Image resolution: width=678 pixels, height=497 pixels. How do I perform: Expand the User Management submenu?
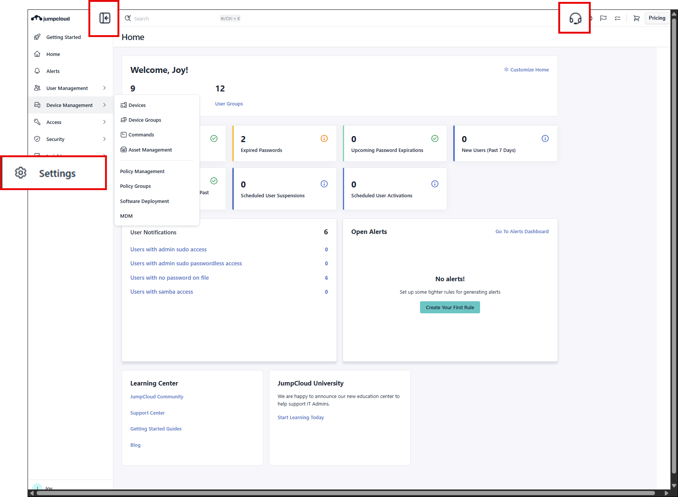click(x=104, y=88)
